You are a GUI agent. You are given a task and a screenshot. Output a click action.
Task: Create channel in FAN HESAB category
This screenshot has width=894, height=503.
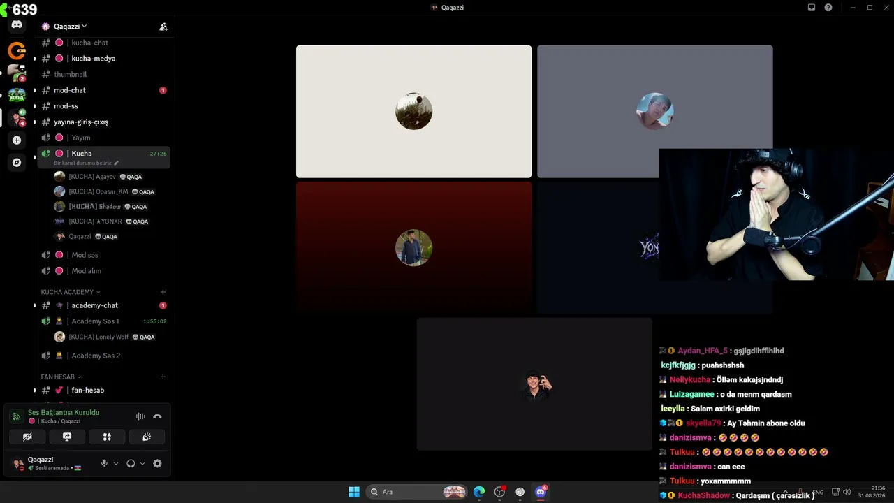(x=163, y=377)
